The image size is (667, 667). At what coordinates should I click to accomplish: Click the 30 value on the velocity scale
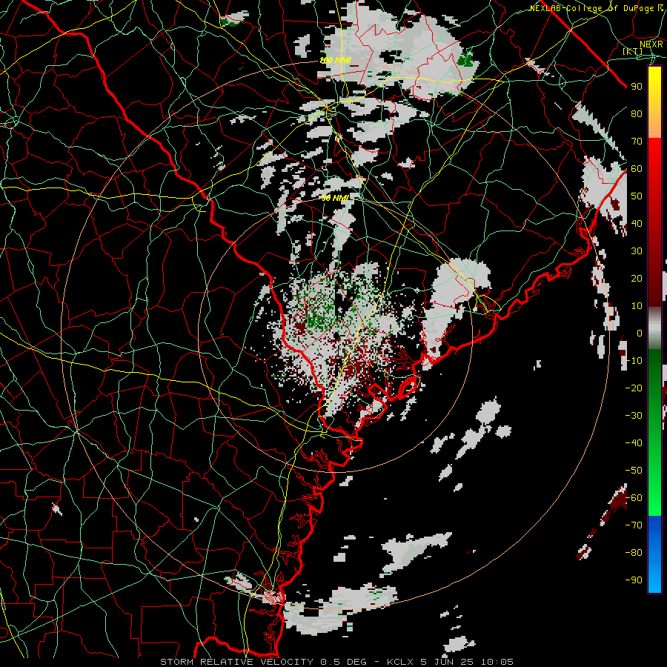pos(637,251)
